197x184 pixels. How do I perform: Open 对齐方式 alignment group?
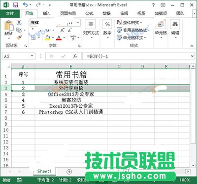91,30
